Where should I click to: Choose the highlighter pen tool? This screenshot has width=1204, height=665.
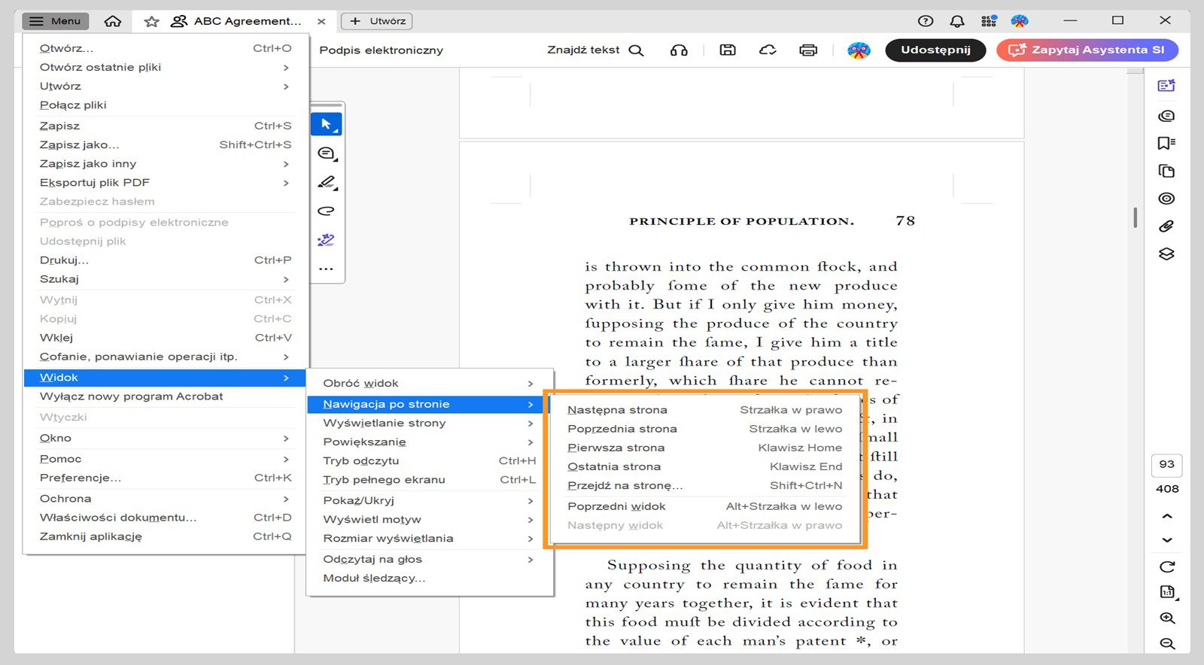point(327,183)
